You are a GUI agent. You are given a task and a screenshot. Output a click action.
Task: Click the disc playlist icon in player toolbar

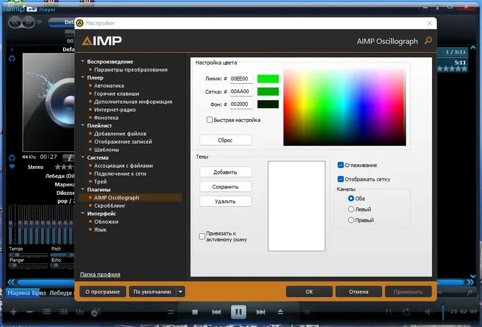(x=96, y=312)
